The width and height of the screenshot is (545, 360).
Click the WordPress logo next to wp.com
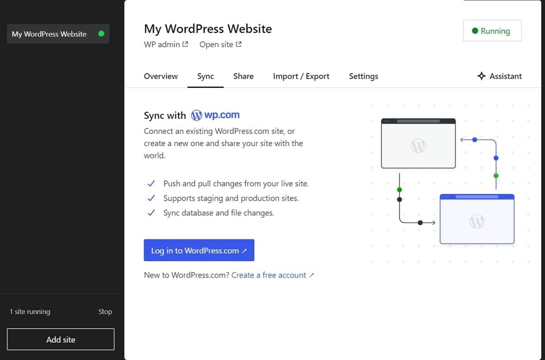tap(196, 115)
